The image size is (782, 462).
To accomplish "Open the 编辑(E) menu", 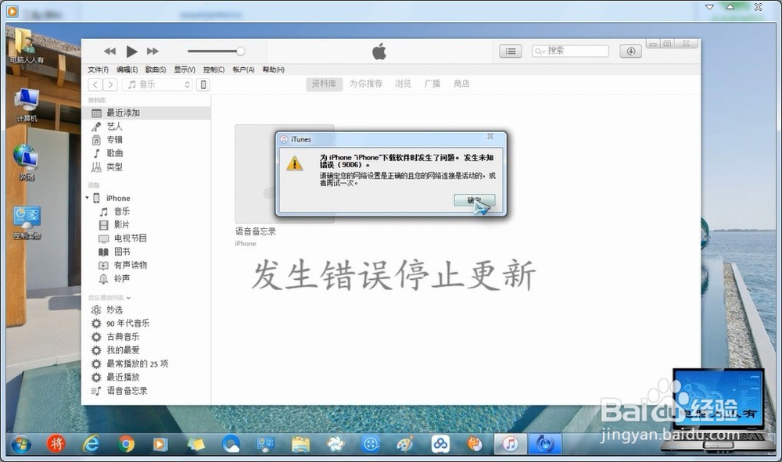I will click(127, 70).
